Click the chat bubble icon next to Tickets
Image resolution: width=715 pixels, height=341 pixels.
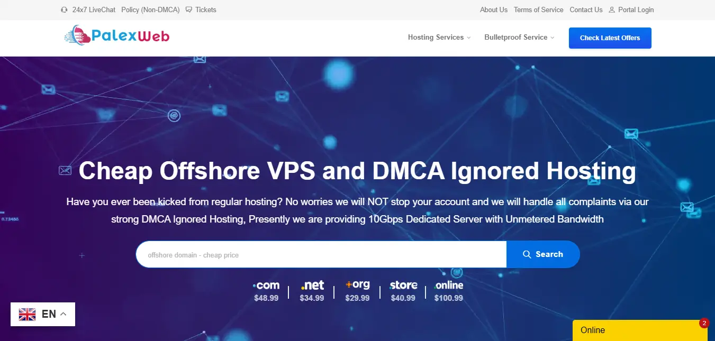(189, 9)
